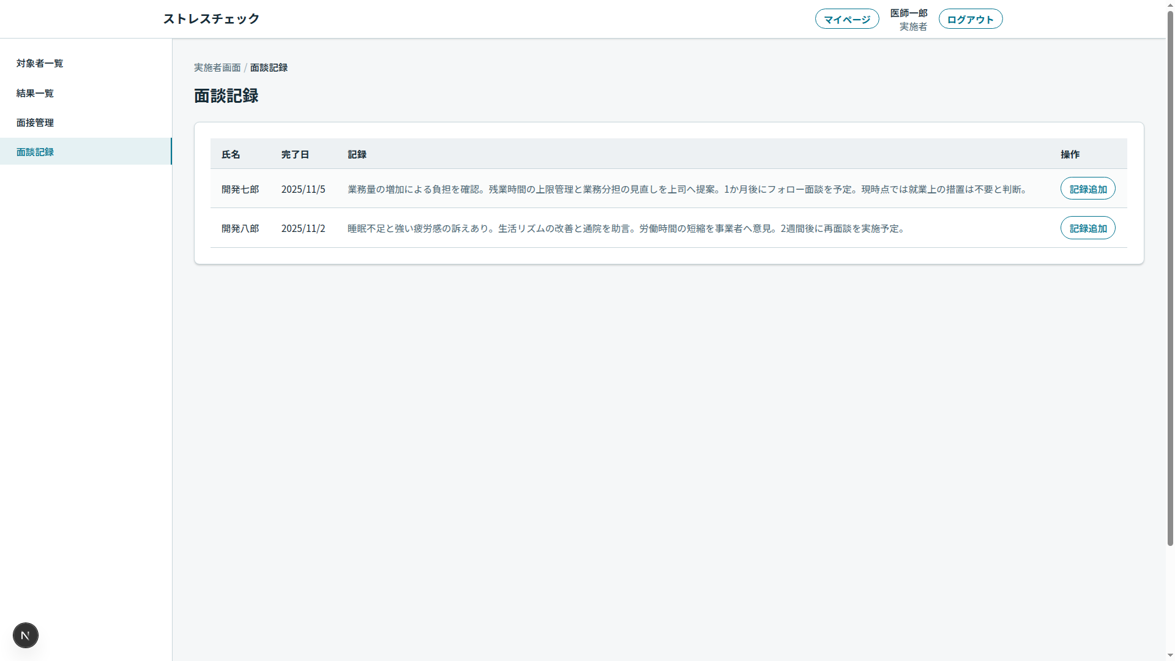Click the 医師一郎 user name
This screenshot has width=1175, height=661.
point(909,13)
